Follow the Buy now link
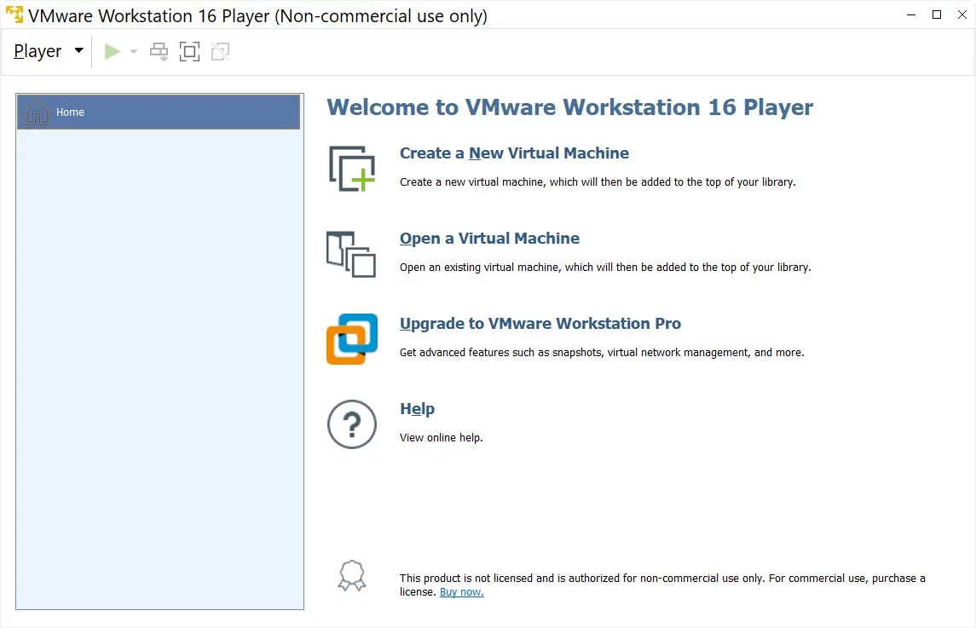 462,592
